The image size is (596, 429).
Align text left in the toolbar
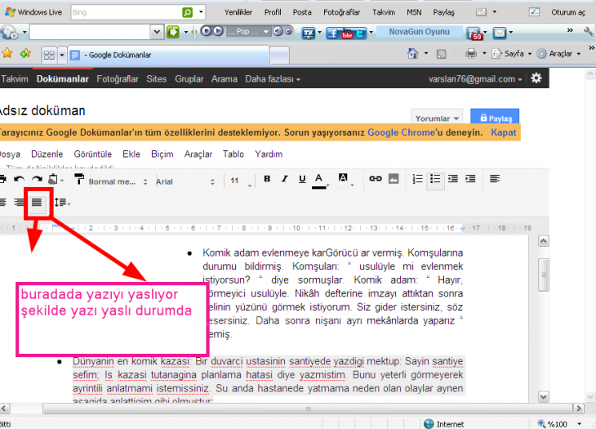click(x=495, y=178)
